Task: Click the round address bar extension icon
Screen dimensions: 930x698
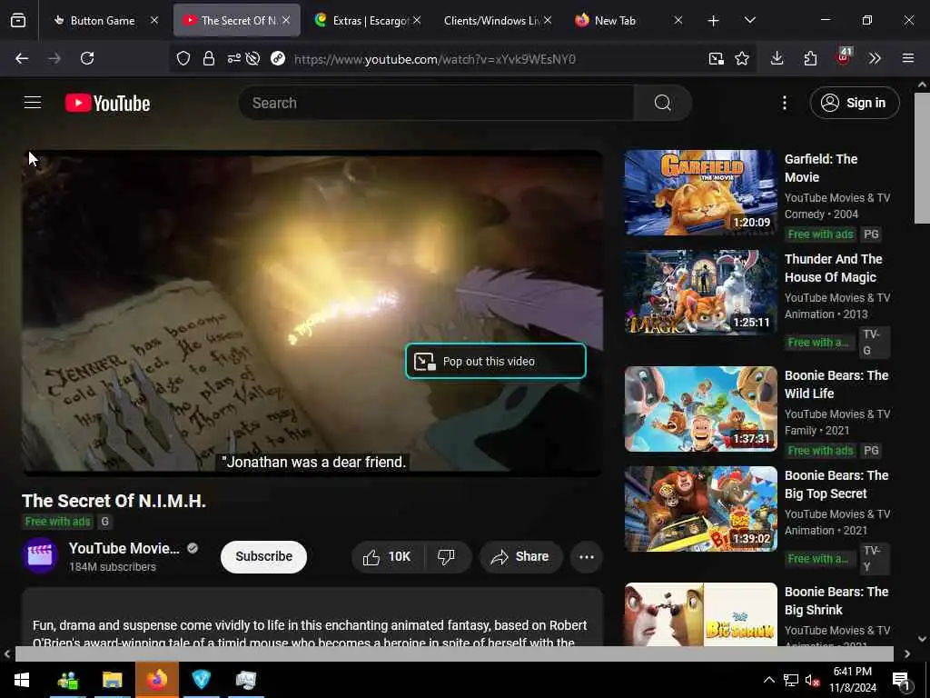Action: pos(278,58)
